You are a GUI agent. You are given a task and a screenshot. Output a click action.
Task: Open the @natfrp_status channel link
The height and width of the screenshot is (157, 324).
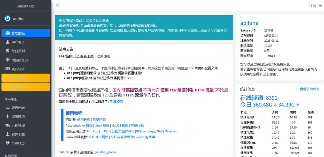(x=105, y=152)
